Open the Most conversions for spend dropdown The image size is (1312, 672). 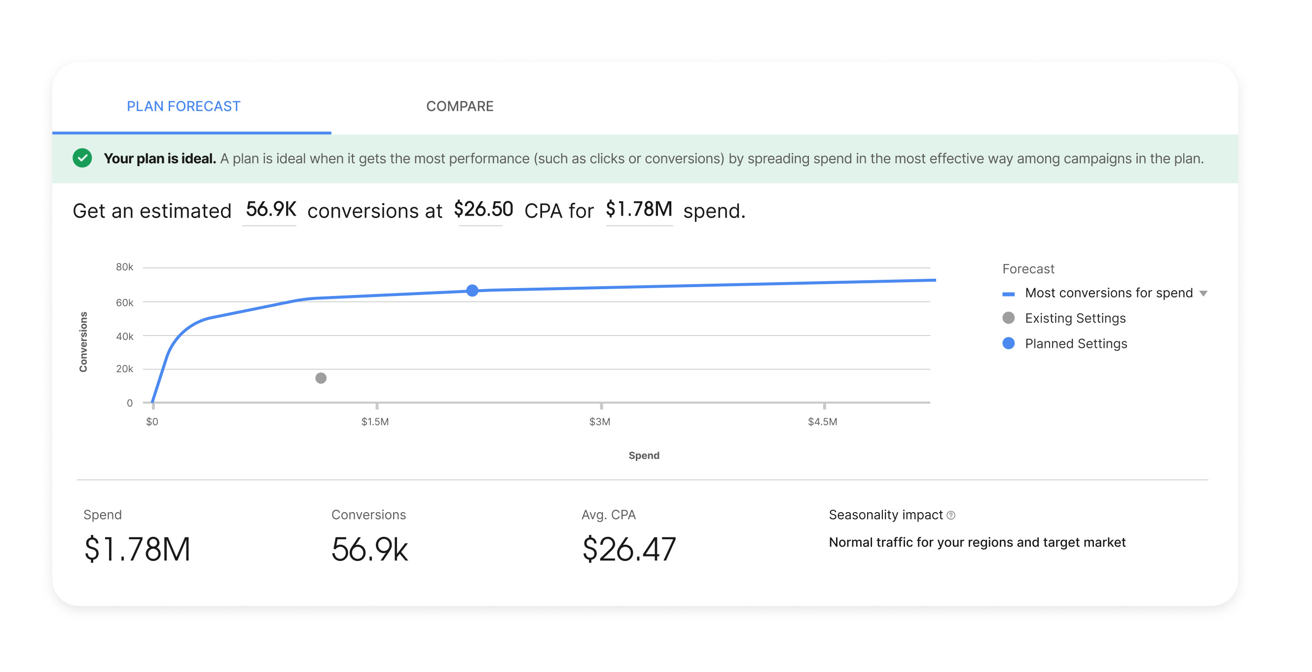[1203, 293]
